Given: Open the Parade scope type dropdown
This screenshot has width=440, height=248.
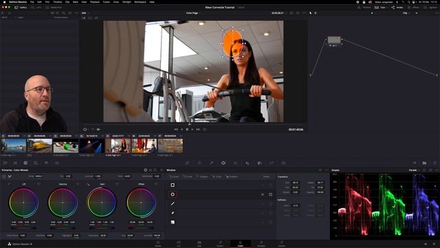Looking at the screenshot, I should pos(414,170).
